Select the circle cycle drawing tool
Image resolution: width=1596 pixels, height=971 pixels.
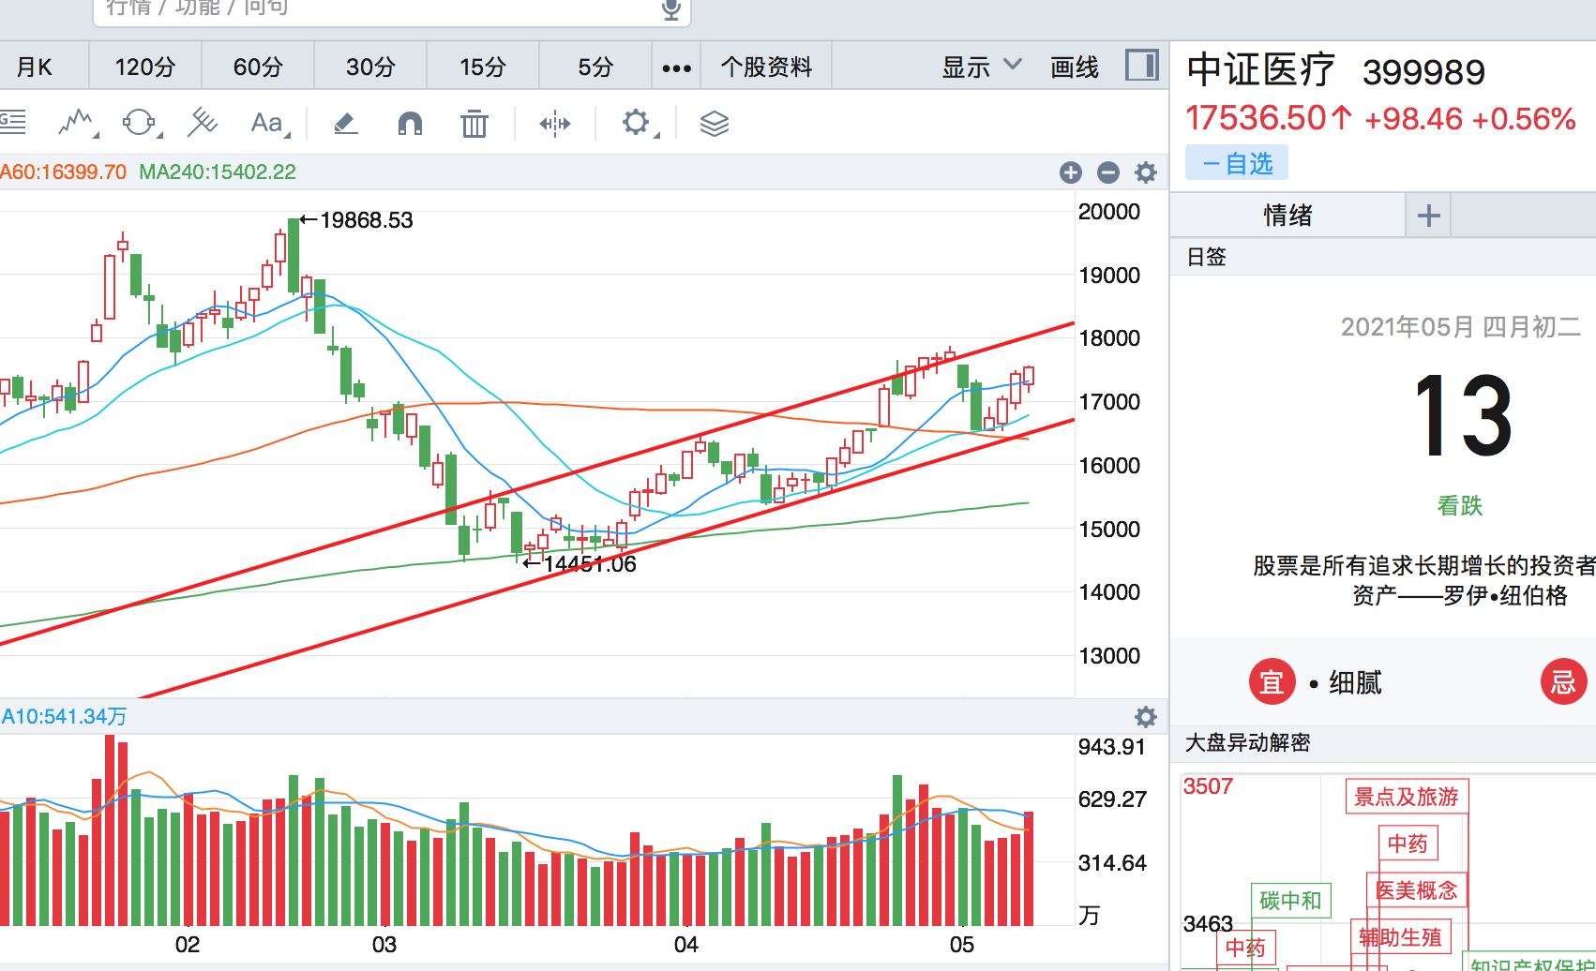(141, 123)
